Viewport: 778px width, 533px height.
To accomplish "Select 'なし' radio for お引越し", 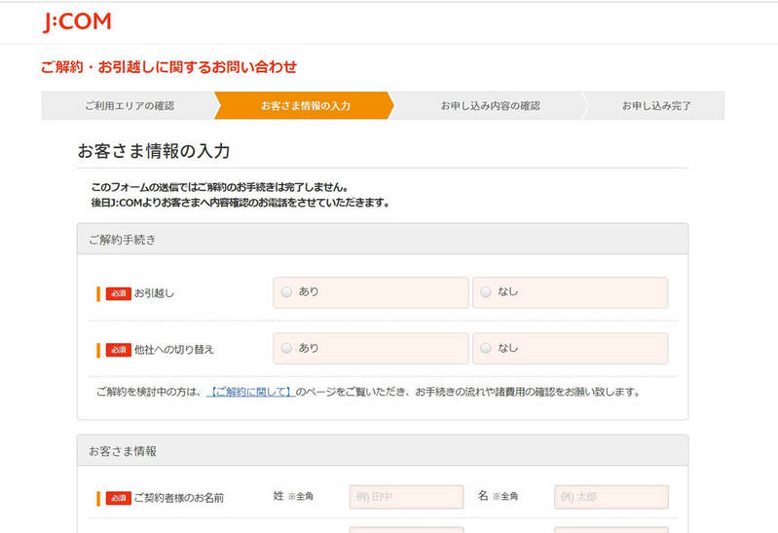I will click(486, 292).
